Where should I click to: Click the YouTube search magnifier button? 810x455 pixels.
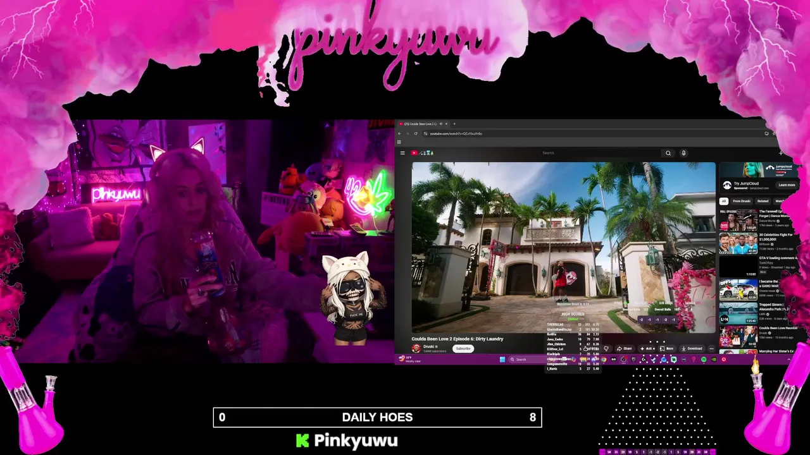tap(668, 153)
